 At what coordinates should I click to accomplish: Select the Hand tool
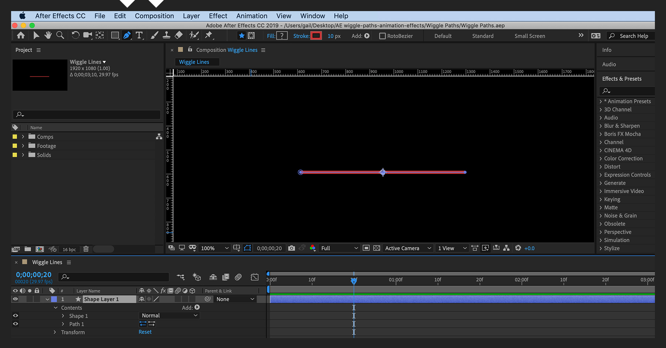[48, 35]
